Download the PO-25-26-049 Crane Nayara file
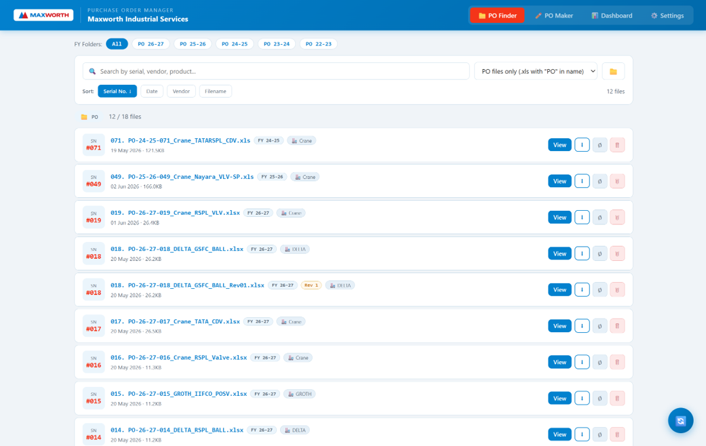 pos(582,181)
